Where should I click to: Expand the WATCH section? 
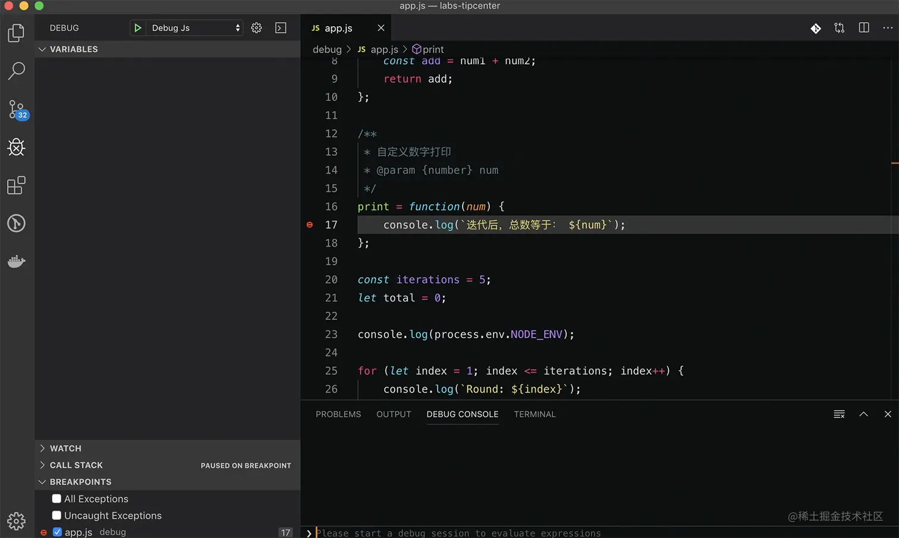pos(168,448)
